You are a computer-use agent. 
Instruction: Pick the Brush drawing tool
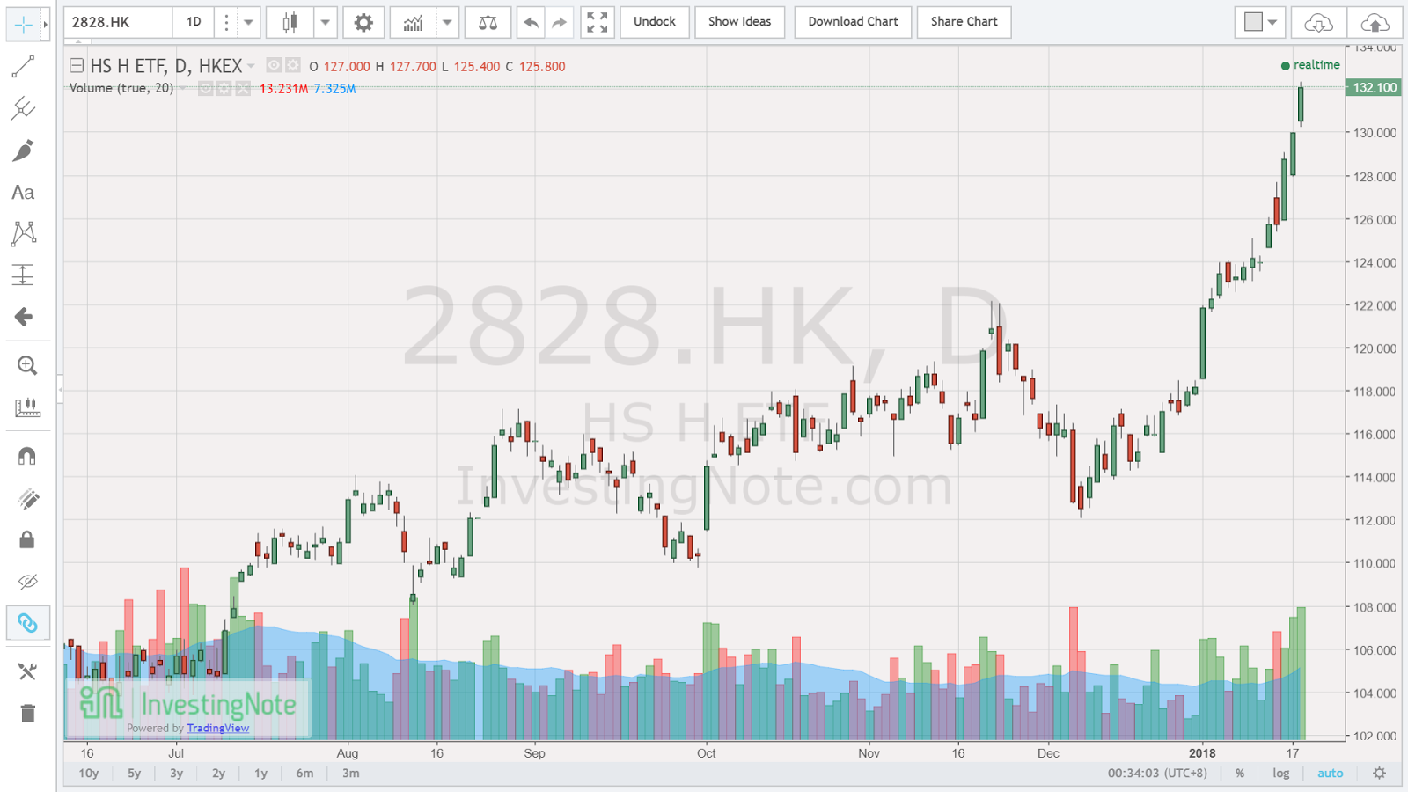[25, 150]
